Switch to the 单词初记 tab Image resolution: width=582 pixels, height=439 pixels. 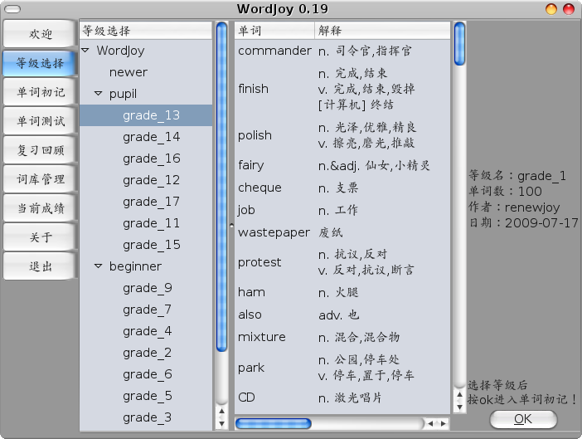click(41, 91)
